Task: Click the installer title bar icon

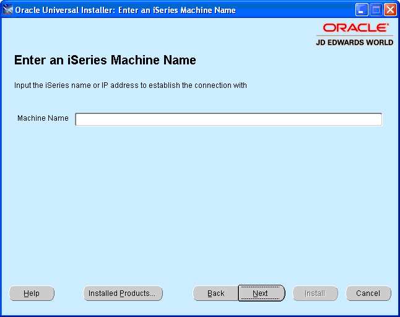Action: [7, 10]
